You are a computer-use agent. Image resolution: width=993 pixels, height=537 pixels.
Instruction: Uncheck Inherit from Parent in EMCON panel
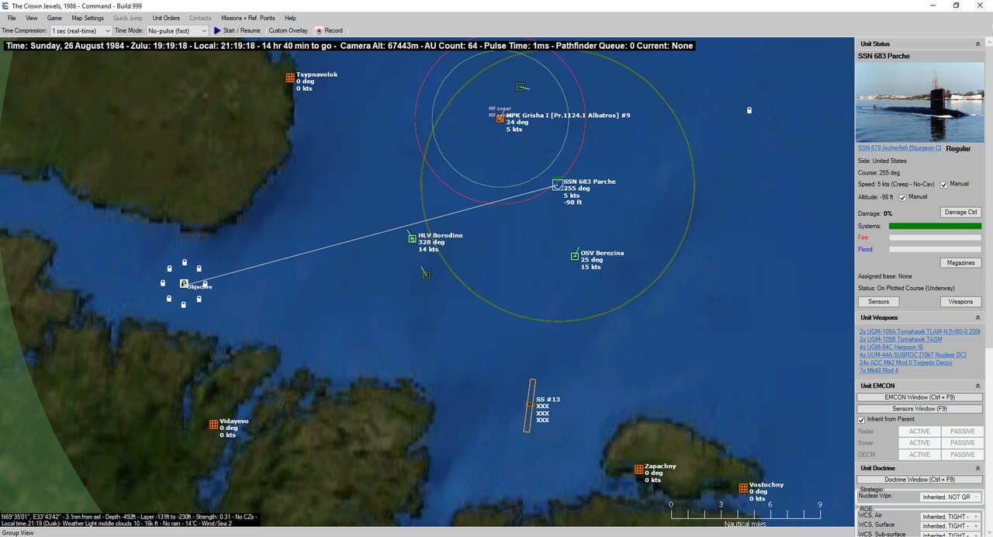[x=861, y=419]
